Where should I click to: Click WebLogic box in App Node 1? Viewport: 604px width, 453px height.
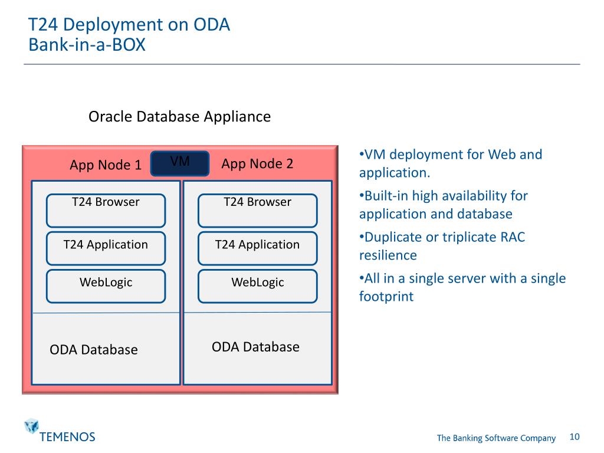pyautogui.click(x=106, y=286)
